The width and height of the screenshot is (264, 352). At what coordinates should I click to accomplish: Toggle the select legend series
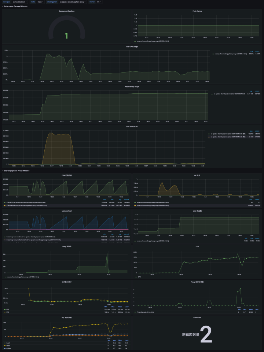pyautogui.click(x=8, y=346)
